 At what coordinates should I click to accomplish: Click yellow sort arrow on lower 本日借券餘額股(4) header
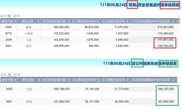pos(173,80)
